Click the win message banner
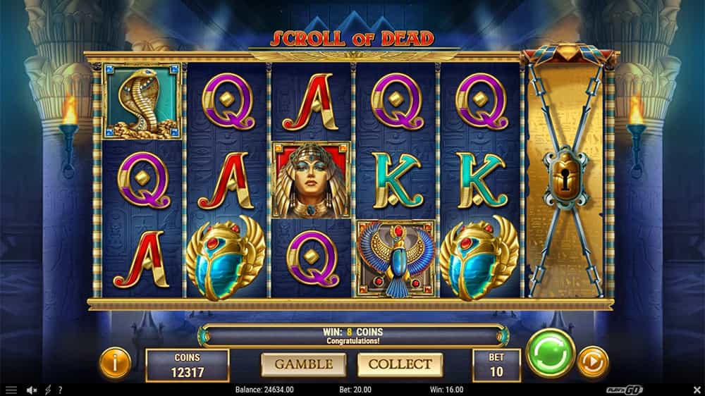The height and width of the screenshot is (396, 705). (x=353, y=336)
